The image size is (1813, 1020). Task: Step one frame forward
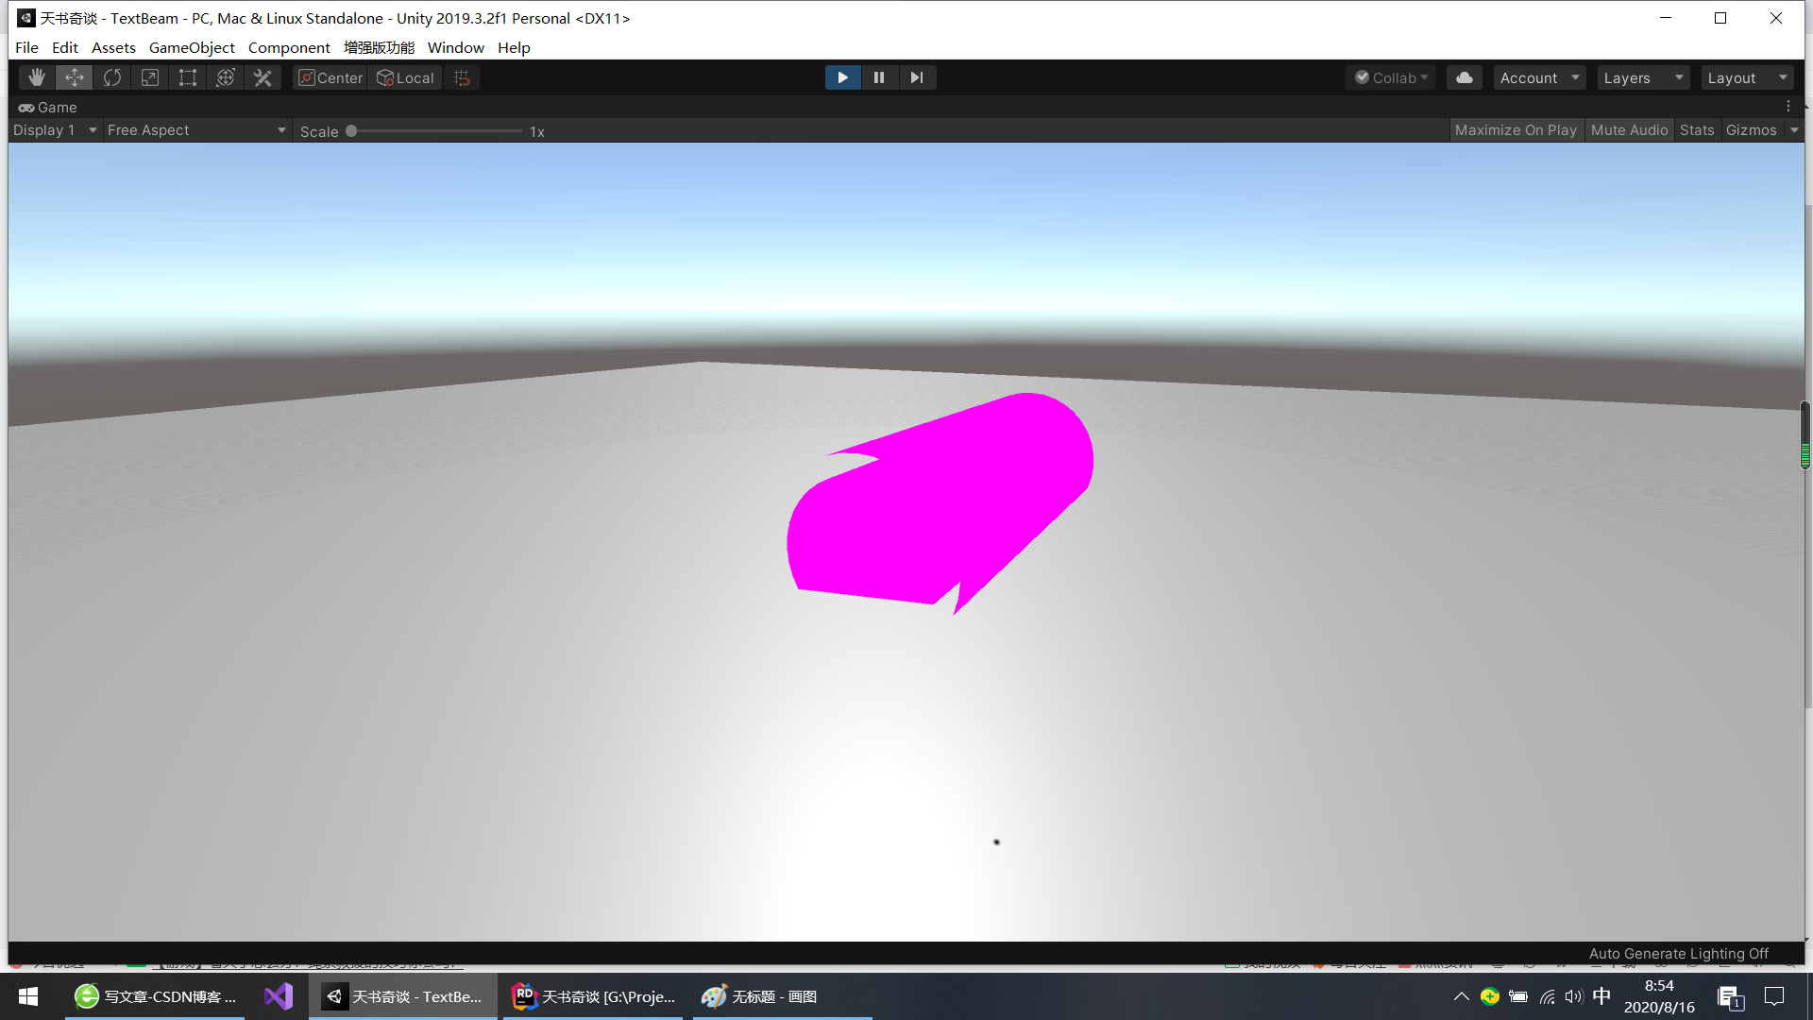(x=917, y=77)
